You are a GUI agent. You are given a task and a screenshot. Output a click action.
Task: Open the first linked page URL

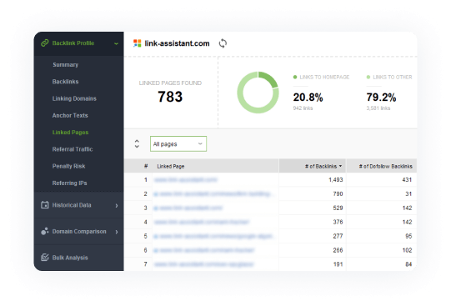coord(186,180)
